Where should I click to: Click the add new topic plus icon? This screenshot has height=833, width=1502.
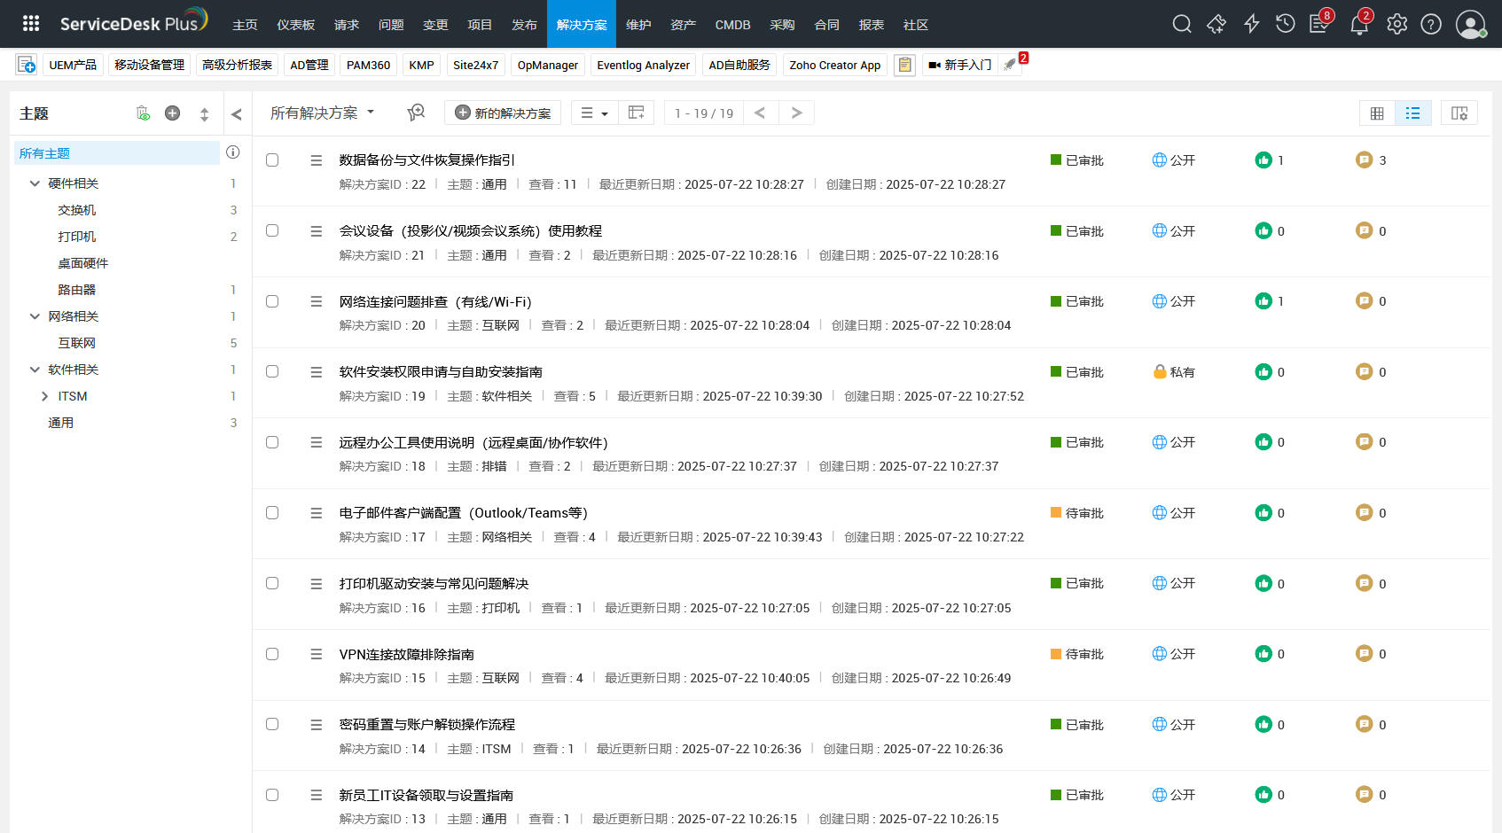click(x=172, y=113)
